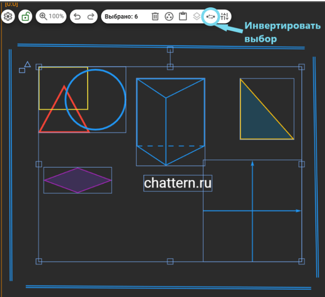Click the shapes icon beside selection frame
The image size is (325, 297).
pyautogui.click(x=25, y=67)
